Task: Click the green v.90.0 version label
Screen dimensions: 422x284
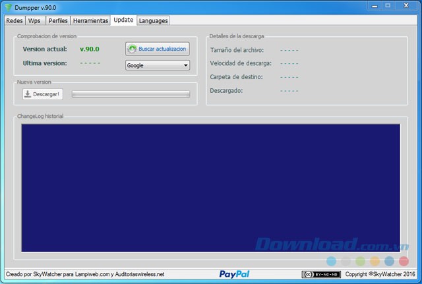Action: pos(89,49)
